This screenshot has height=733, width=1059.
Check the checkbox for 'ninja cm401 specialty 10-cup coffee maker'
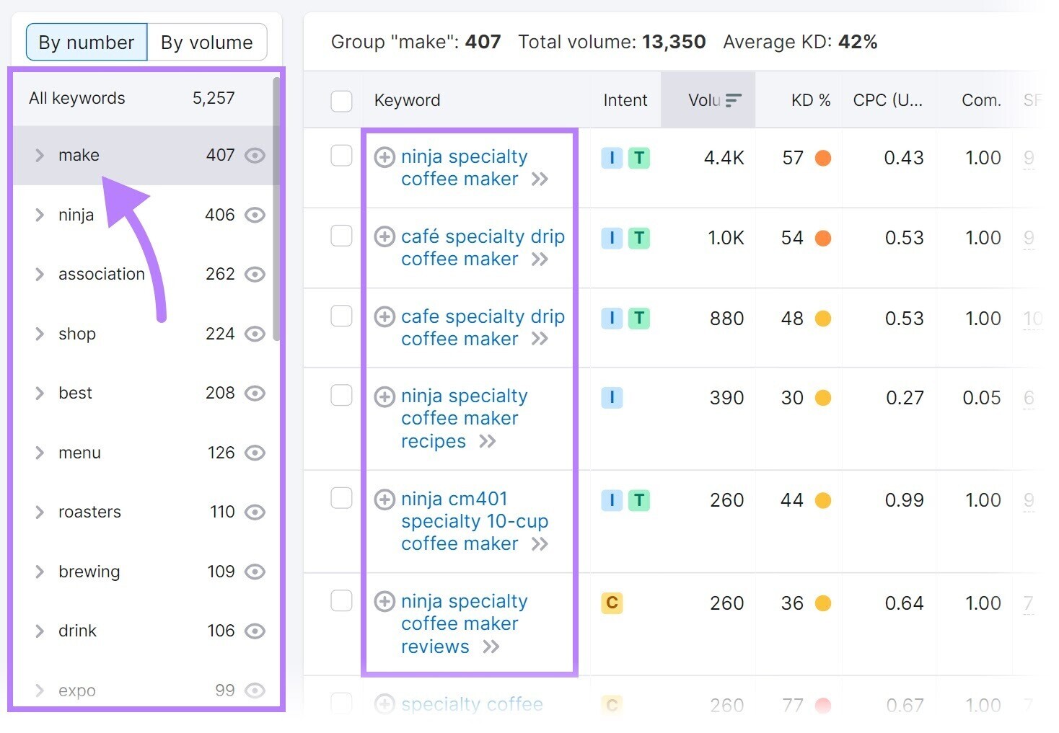point(341,499)
